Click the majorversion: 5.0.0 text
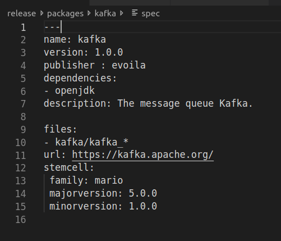Image resolution: width=281 pixels, height=241 pixels. [103, 193]
